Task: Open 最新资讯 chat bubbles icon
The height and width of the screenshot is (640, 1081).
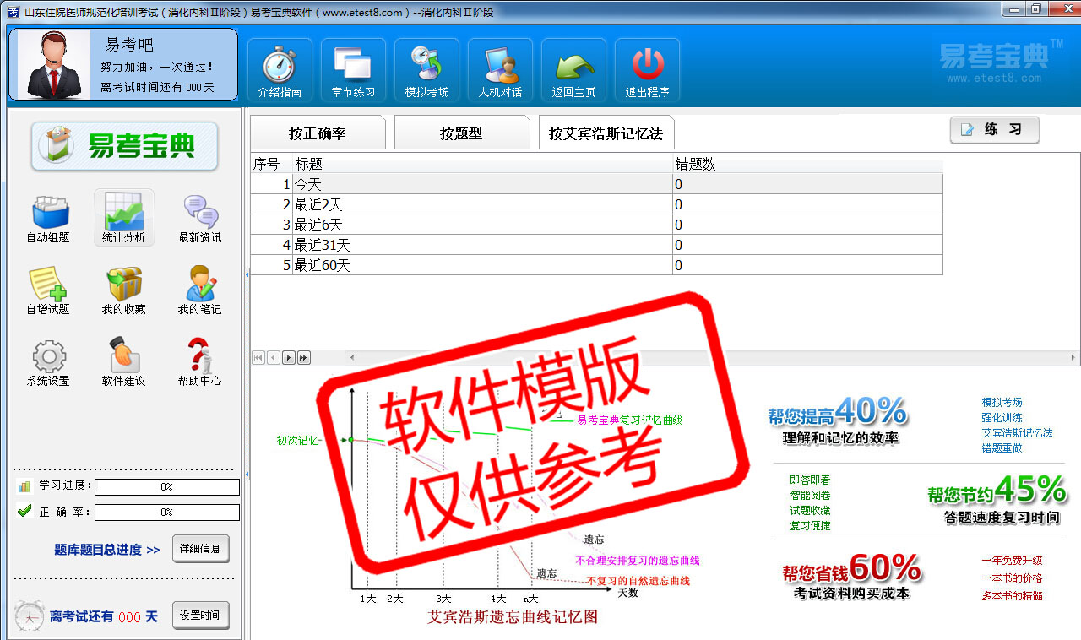Action: tap(199, 219)
